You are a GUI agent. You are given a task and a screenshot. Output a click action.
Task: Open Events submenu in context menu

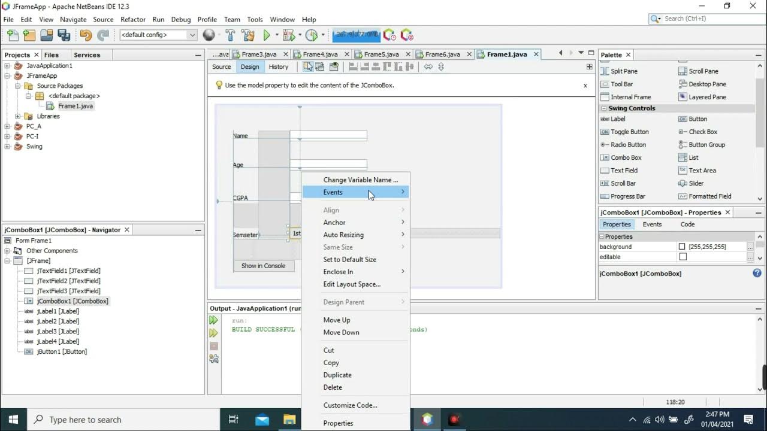[355, 192]
